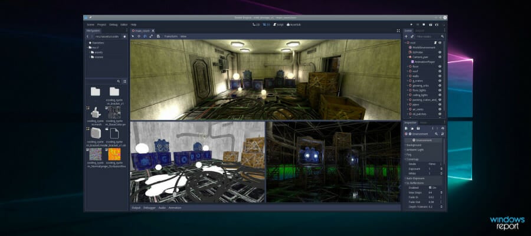
Task: Toggle the viewport snap/lock toolbar icon
Action: click(x=158, y=36)
